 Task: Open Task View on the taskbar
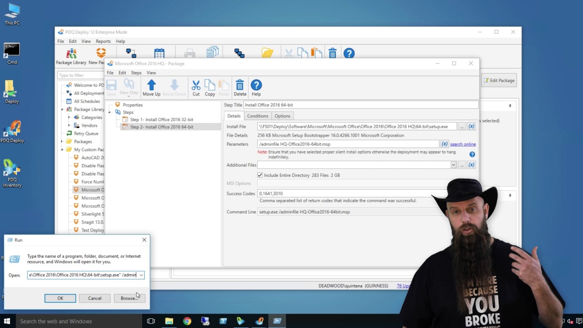pyautogui.click(x=151, y=321)
